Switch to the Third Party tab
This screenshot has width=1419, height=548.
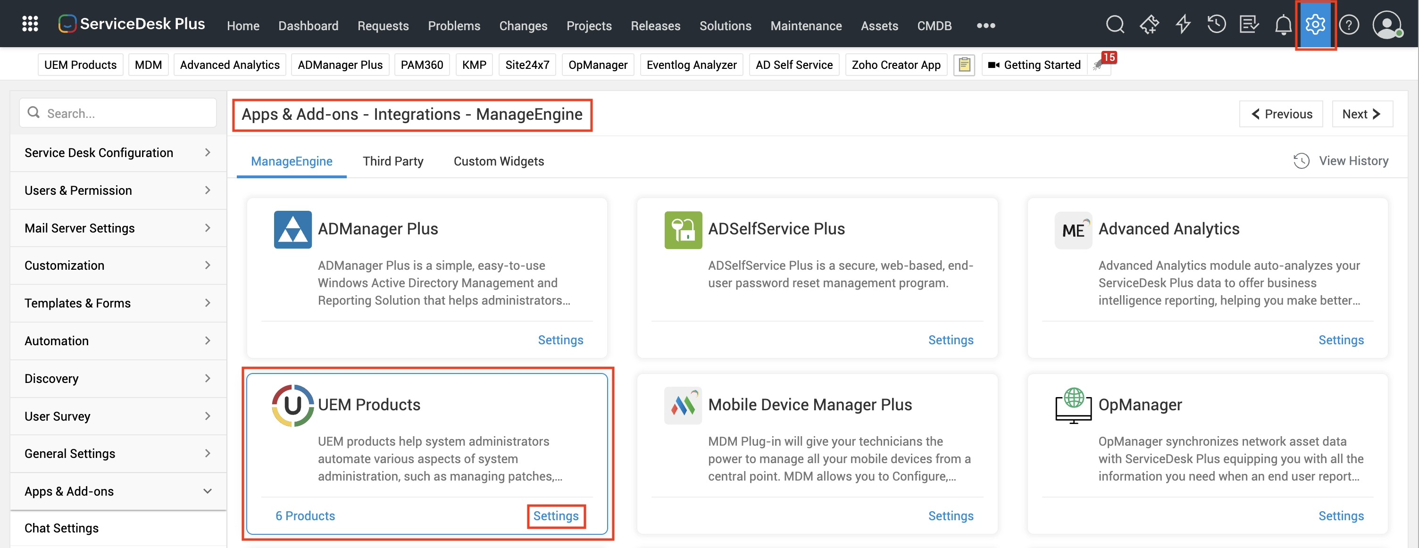(393, 161)
